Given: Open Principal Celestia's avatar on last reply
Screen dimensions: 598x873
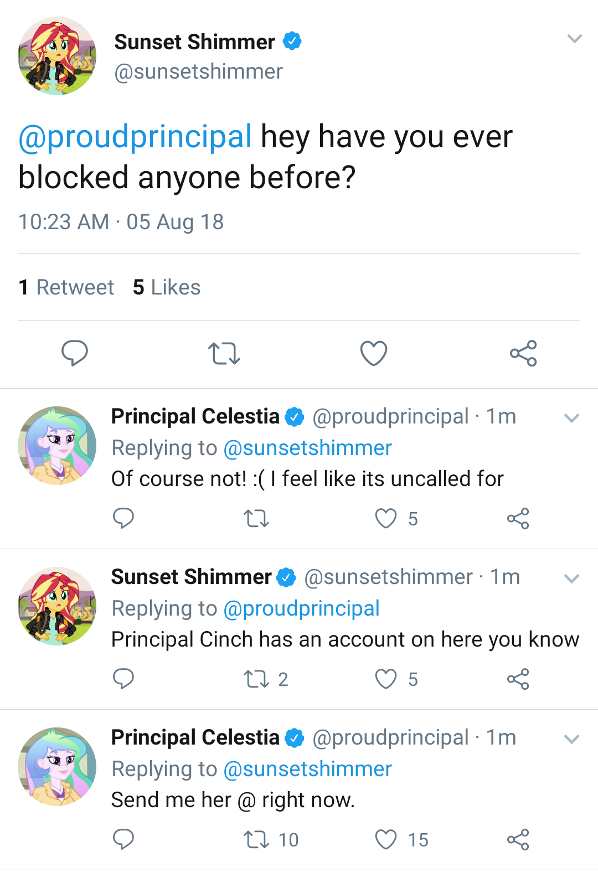Looking at the screenshot, I should pos(57,767).
